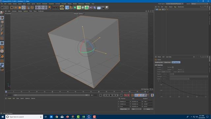
Task: Click the green Cloner MoGraph icon
Action: click(87, 8)
